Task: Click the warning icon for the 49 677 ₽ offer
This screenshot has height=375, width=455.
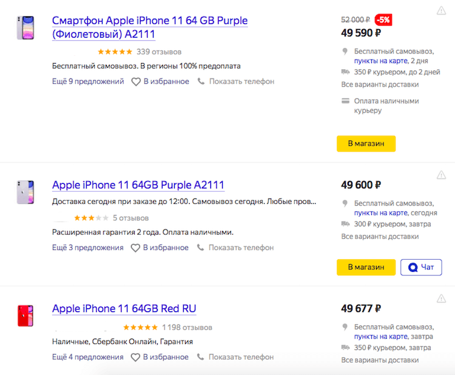Action: 441,299
